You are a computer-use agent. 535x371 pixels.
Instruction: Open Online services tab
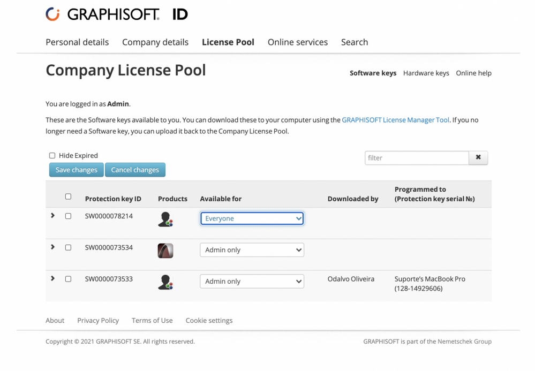298,42
